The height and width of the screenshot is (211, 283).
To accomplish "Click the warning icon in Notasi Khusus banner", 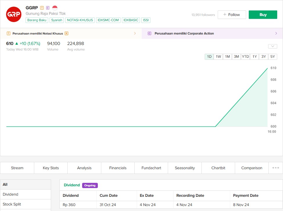I will [8, 33].
